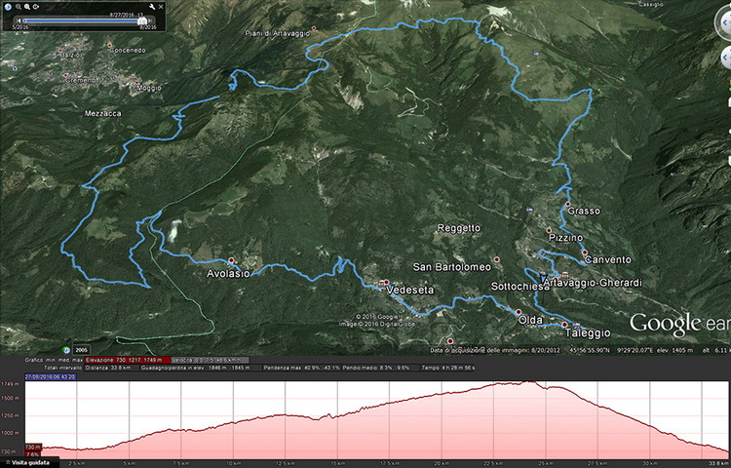Image resolution: width=731 pixels, height=468 pixels.
Task: Click the Guadagno/perdita in elev. value
Action: 195,368
